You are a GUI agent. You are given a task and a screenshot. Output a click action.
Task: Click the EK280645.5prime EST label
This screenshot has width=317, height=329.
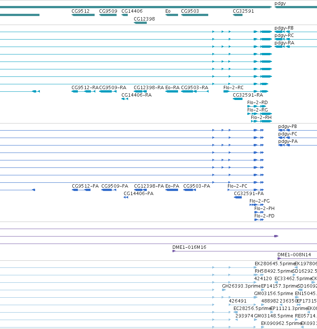(x=275, y=264)
